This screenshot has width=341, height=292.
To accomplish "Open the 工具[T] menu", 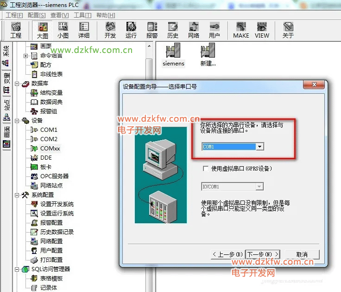I will tap(82, 15).
